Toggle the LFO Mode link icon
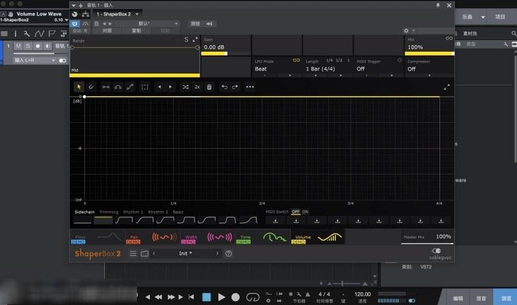517x305 pixels. point(296,60)
